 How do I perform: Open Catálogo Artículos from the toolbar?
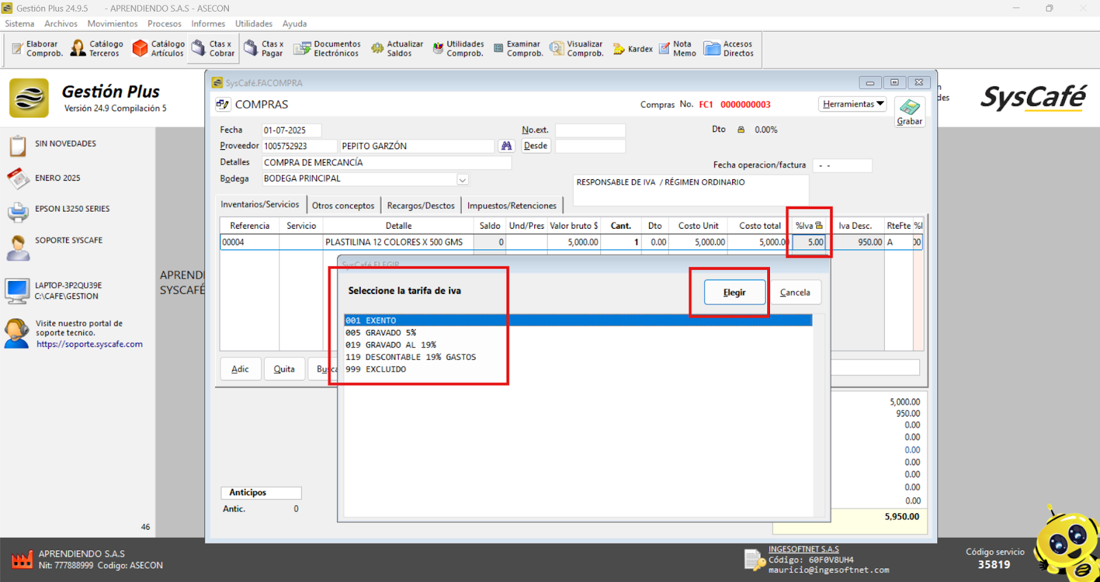click(159, 49)
